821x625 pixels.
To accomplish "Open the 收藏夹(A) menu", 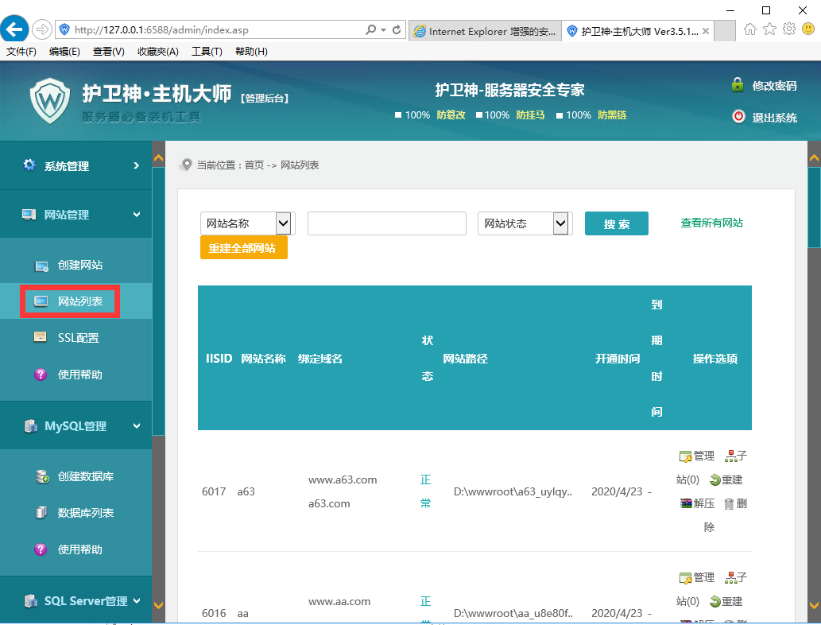I will coord(157,52).
